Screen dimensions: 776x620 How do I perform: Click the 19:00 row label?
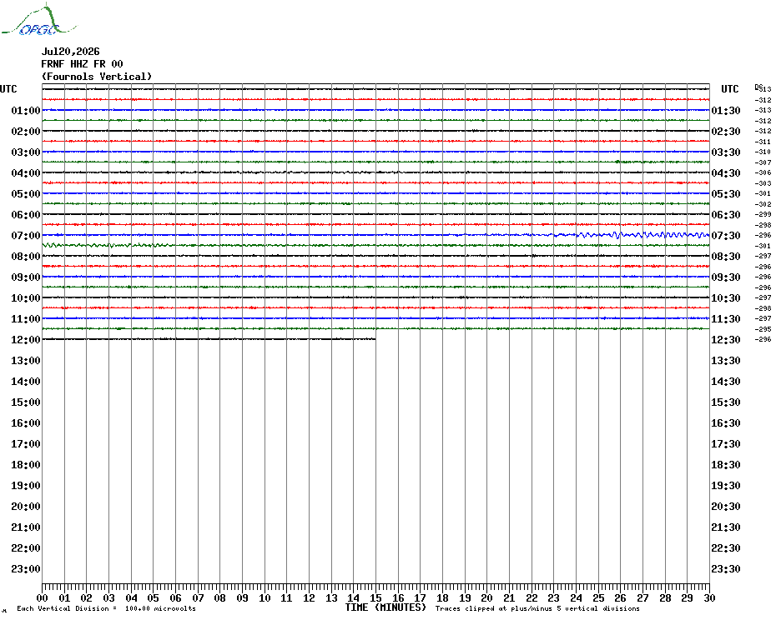(x=26, y=486)
